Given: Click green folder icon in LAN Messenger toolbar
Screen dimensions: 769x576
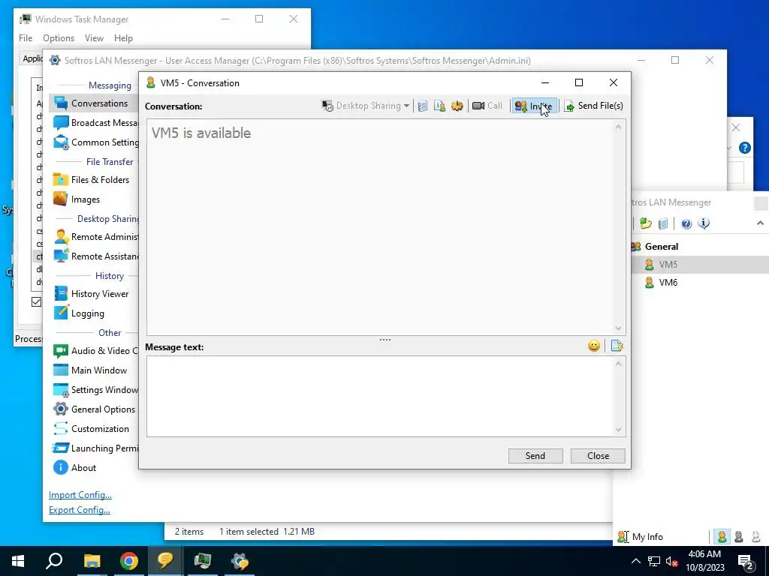Looking at the screenshot, I should tap(645, 223).
